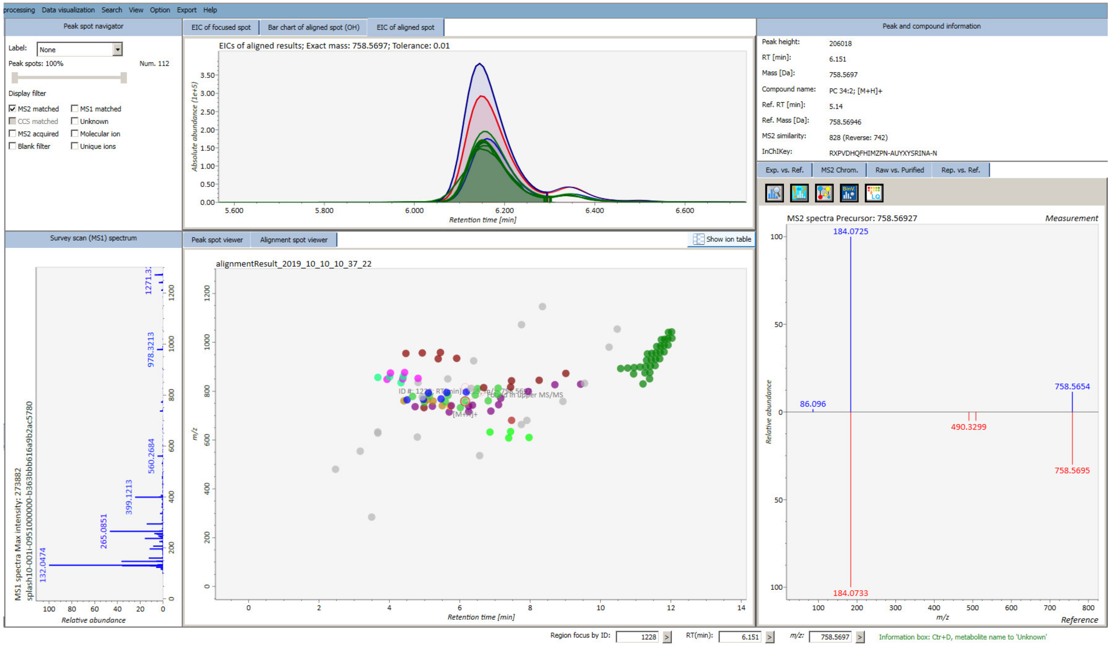Click the arrow button next to m/z field
This screenshot has width=1111, height=649.
coord(861,637)
